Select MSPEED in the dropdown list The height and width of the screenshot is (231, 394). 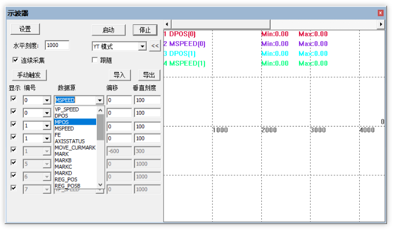coord(75,129)
